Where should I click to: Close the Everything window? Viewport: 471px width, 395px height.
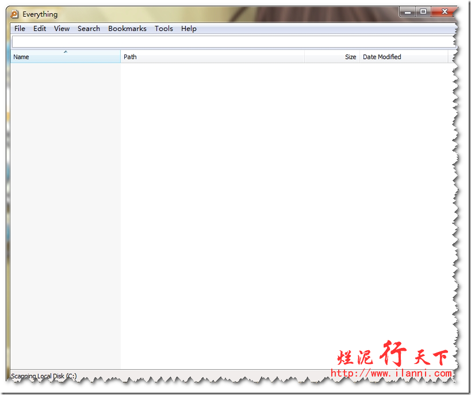445,11
